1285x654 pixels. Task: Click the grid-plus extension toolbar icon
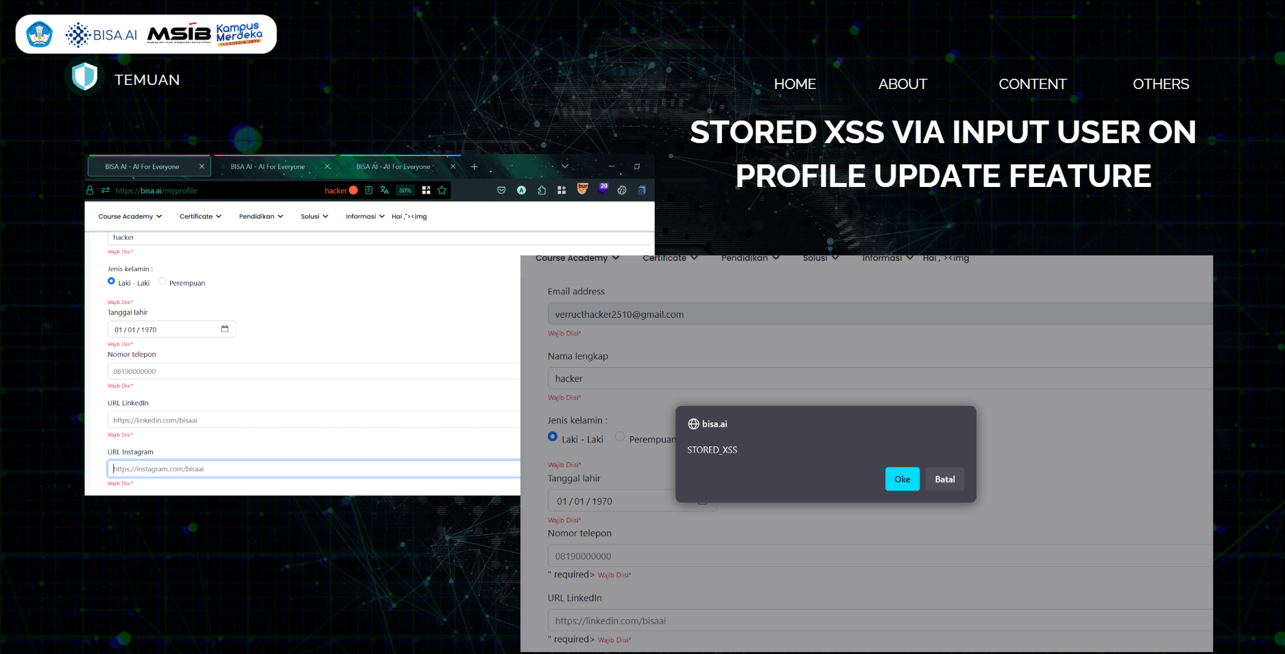(x=562, y=190)
